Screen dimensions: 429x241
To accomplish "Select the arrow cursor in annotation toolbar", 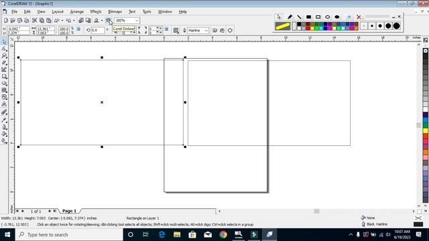I will pyautogui.click(x=279, y=17).
